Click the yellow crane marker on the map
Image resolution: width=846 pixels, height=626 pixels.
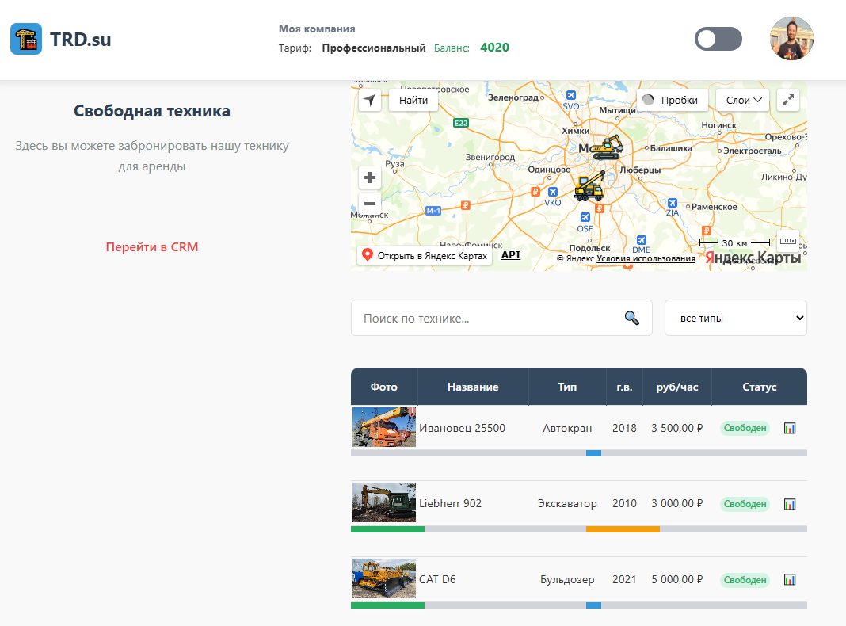(589, 186)
